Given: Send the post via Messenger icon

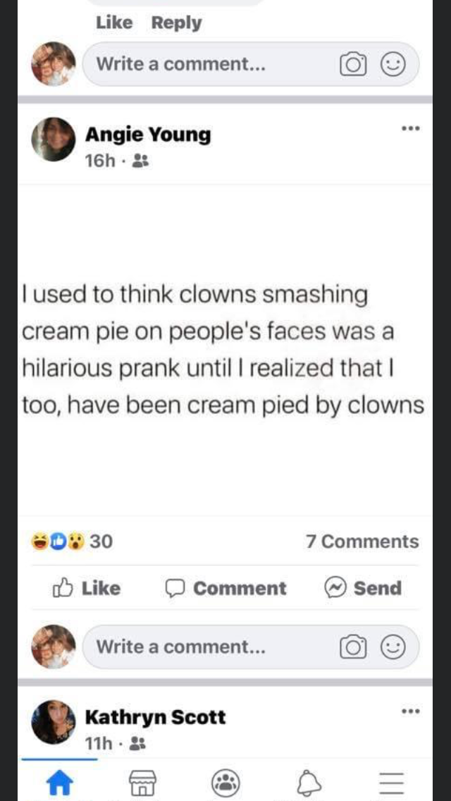Looking at the screenshot, I should pyautogui.click(x=363, y=588).
